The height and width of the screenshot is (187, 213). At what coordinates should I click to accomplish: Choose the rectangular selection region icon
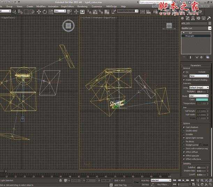tap(26, 12)
